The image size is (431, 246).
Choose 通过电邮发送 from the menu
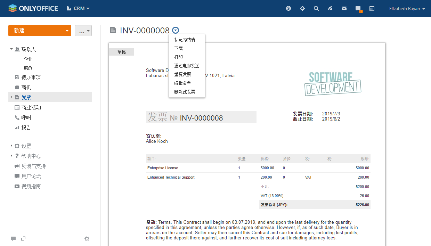(187, 66)
